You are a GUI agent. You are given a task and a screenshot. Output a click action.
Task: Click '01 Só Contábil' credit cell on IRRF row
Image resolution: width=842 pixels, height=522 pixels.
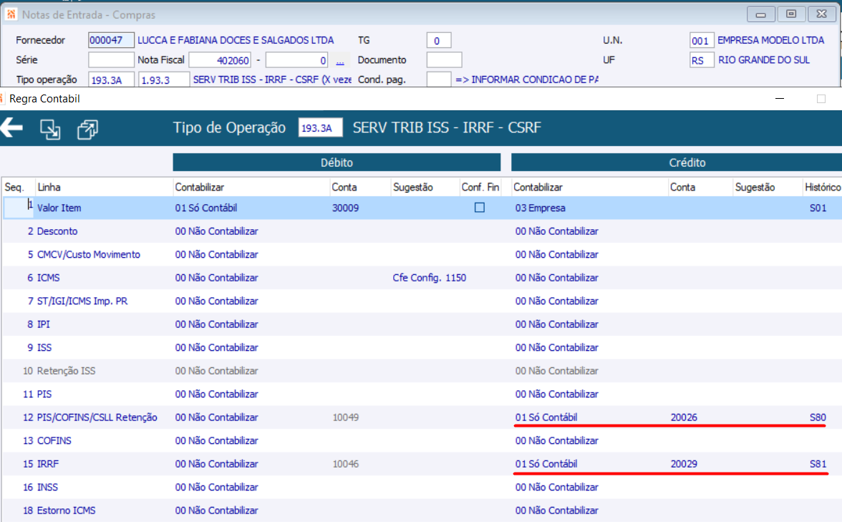point(546,463)
